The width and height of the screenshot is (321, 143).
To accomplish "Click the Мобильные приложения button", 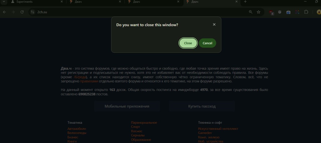I will pyautogui.click(x=127, y=106).
